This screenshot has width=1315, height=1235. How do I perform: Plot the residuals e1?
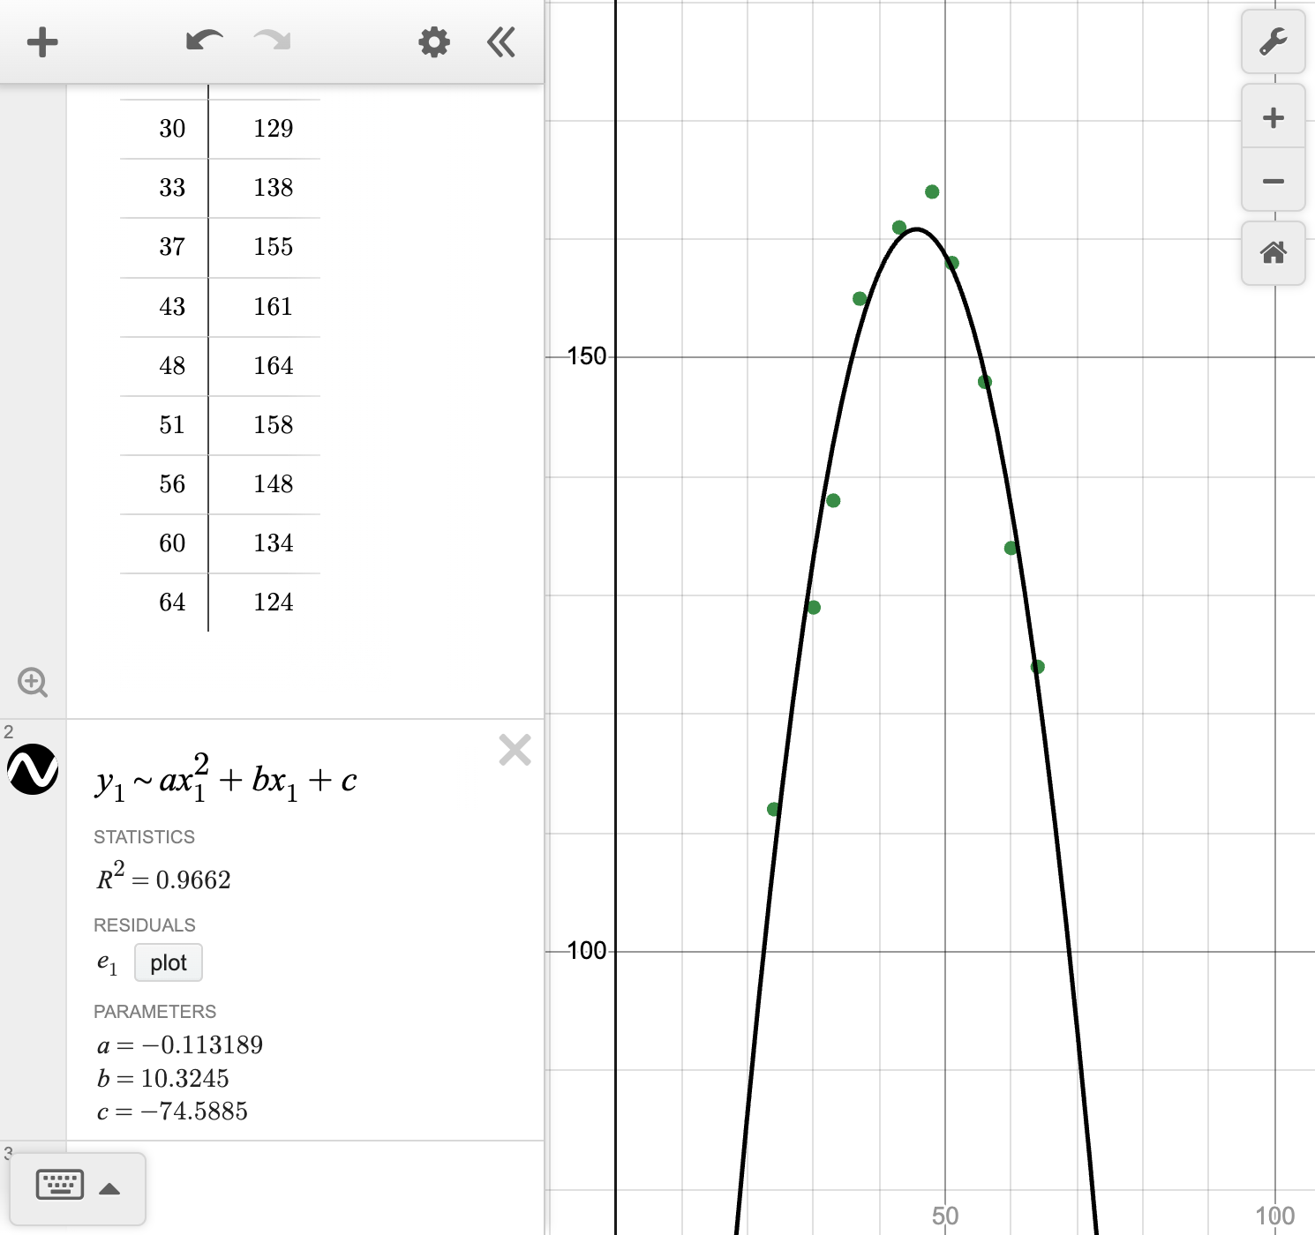coord(168,962)
